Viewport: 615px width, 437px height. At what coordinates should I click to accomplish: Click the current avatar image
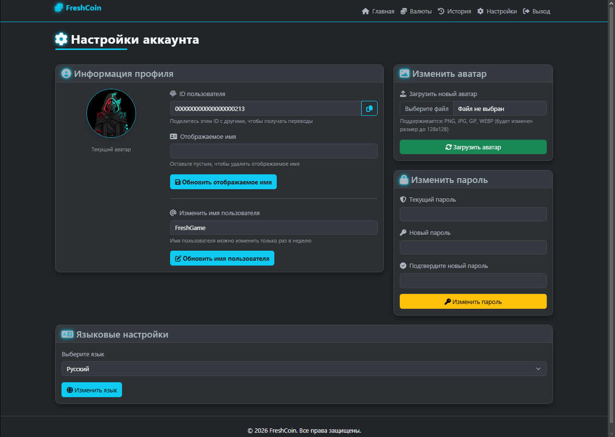coord(111,113)
